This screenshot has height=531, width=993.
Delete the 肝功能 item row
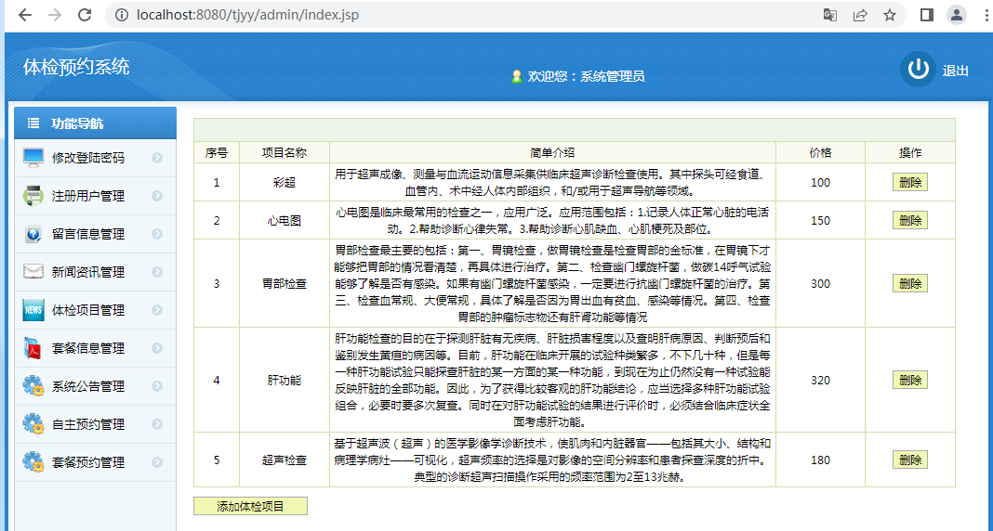click(910, 380)
